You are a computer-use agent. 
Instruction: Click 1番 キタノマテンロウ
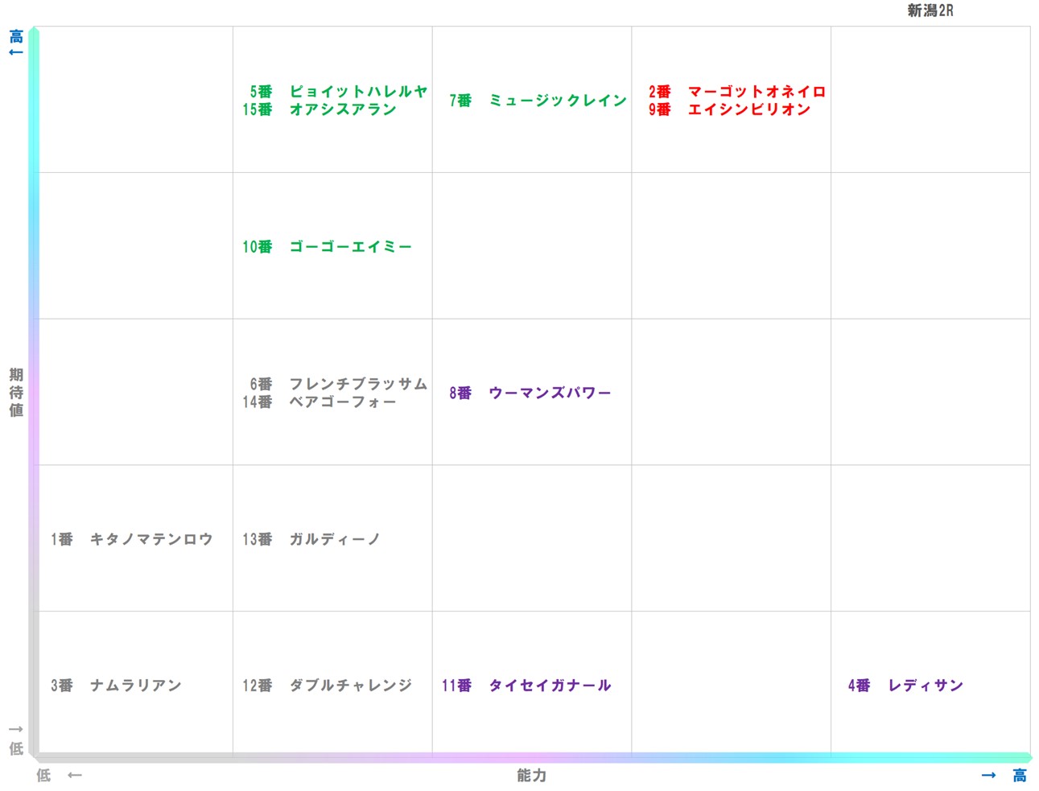tap(132, 539)
